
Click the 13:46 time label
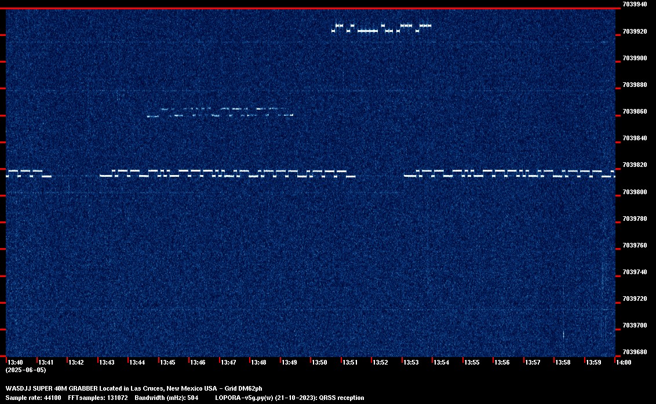pos(198,362)
